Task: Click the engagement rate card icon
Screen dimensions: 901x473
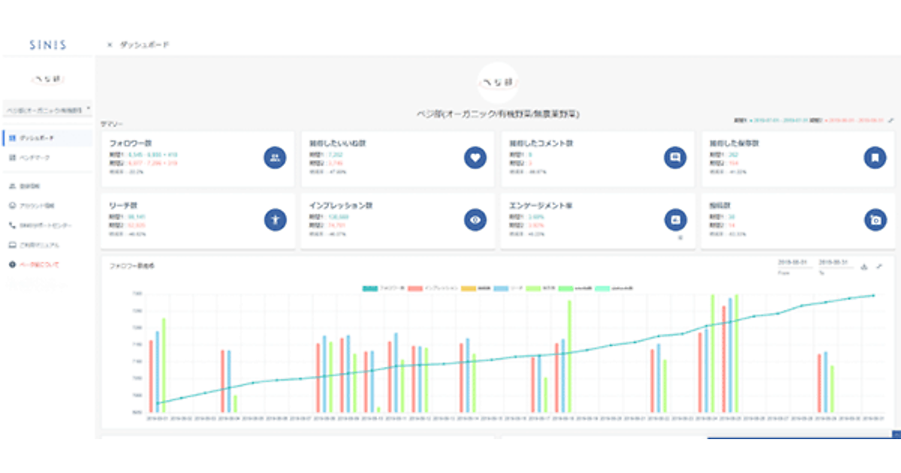Action: [675, 219]
